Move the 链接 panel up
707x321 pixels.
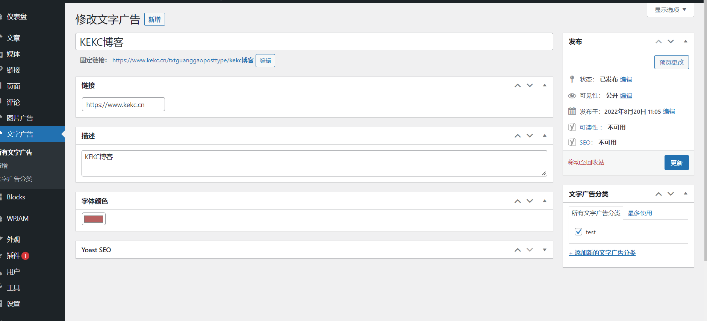518,86
